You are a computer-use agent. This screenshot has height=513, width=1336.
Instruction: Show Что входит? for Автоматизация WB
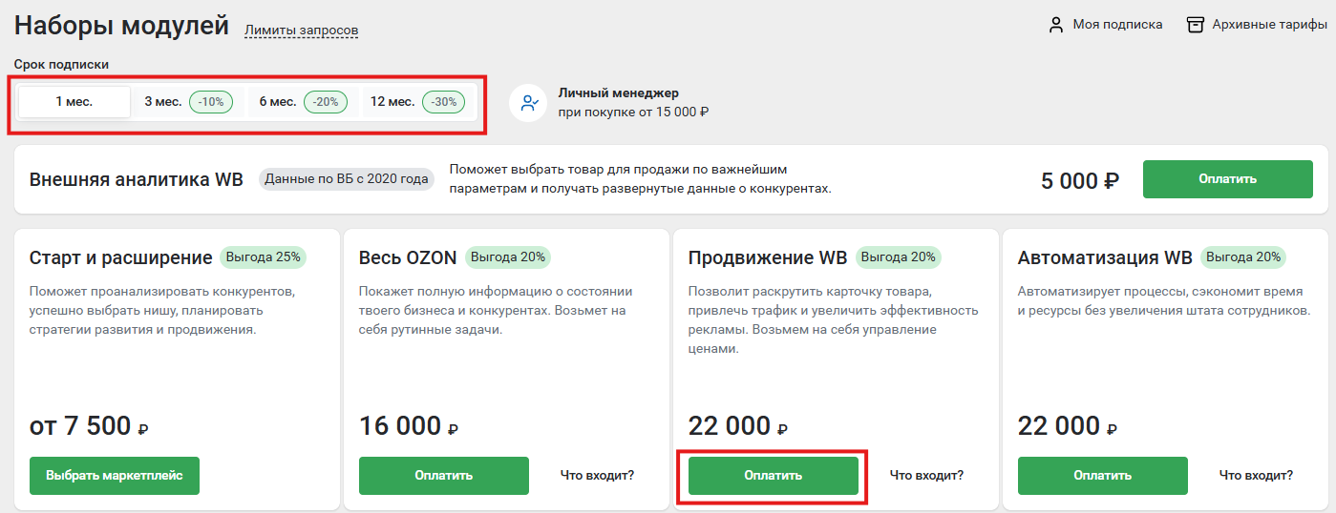[1256, 475]
